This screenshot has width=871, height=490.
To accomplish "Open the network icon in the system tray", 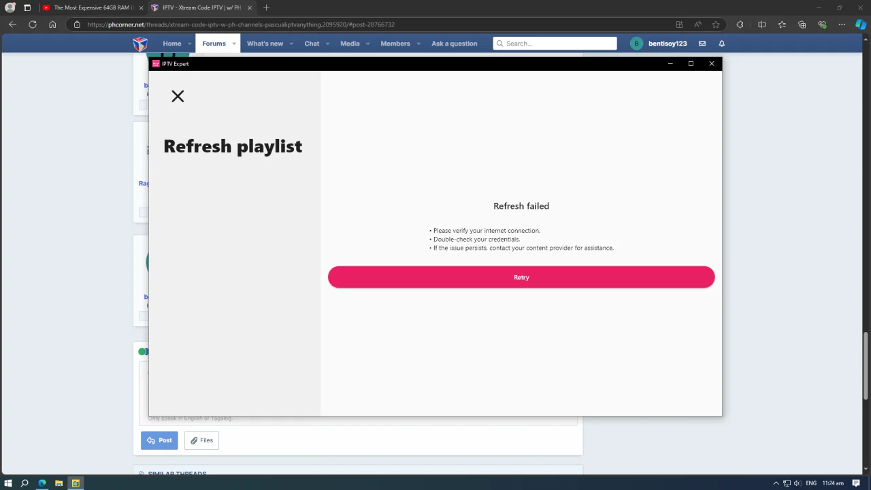I will (x=787, y=483).
